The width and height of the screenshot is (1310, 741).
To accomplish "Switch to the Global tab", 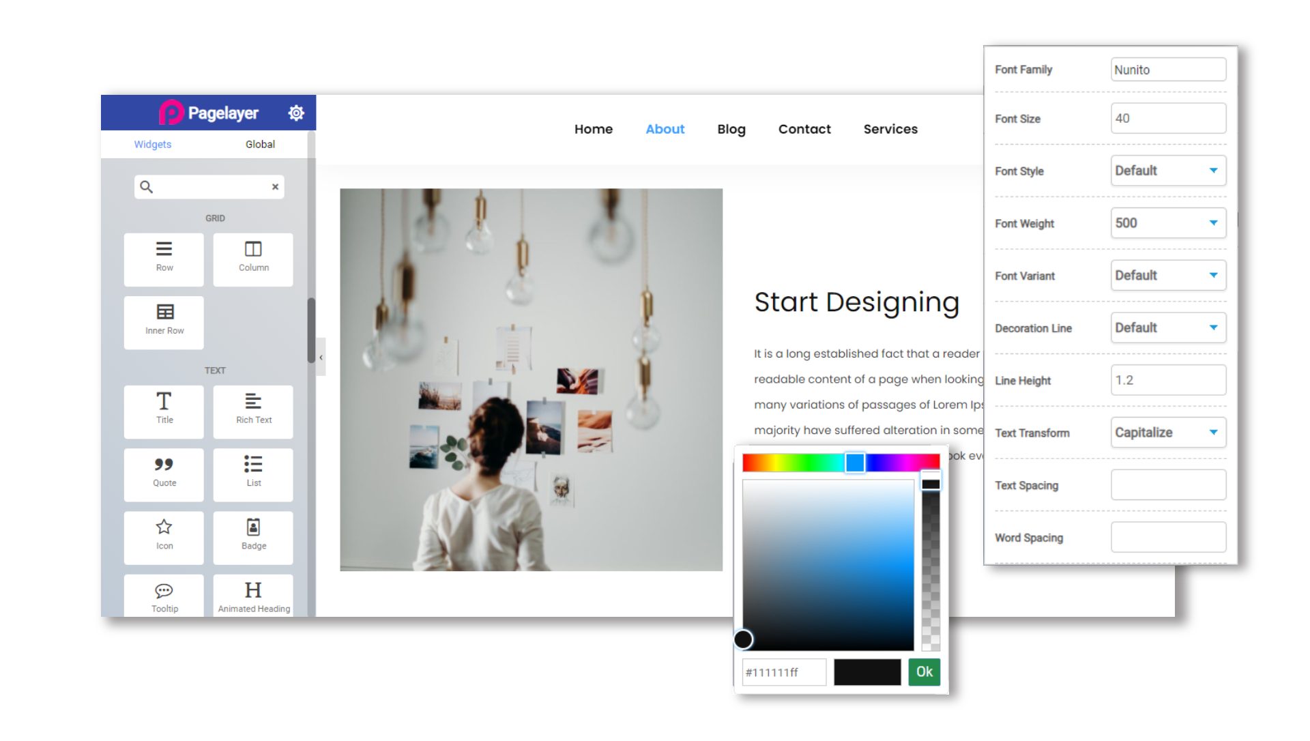I will pyautogui.click(x=260, y=145).
